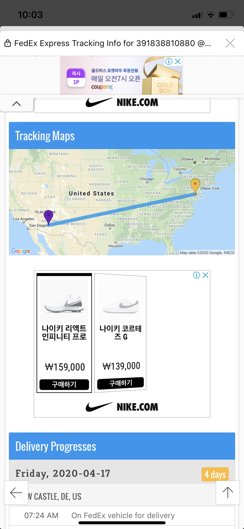Image resolution: width=244 pixels, height=529 pixels.
Task: Close the FedEx tracking browser sheet
Action: pyautogui.click(x=230, y=43)
